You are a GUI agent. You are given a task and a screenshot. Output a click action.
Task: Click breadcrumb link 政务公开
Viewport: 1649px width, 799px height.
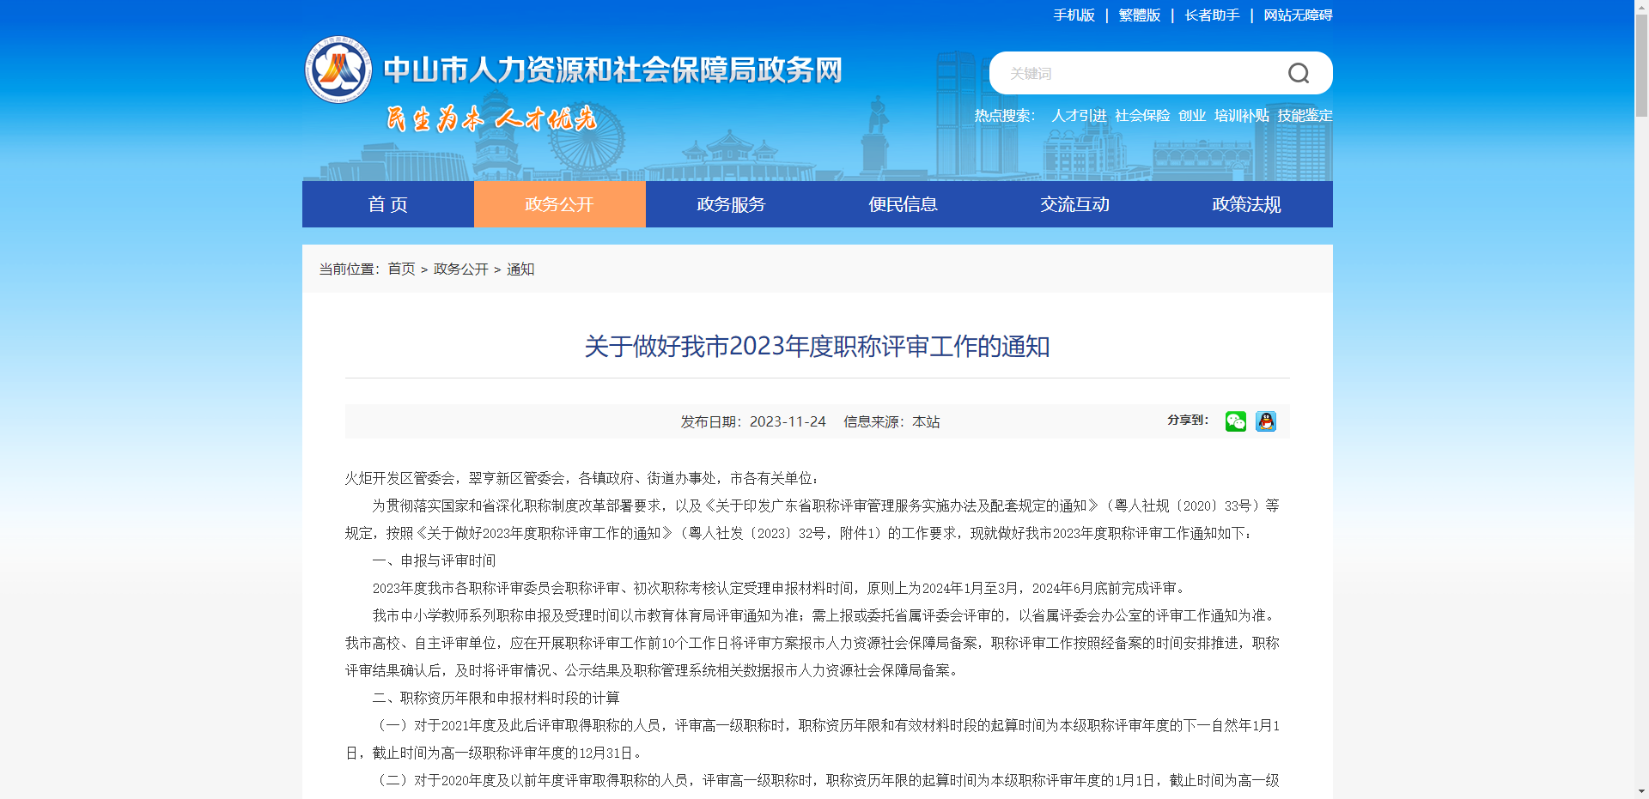coord(460,269)
